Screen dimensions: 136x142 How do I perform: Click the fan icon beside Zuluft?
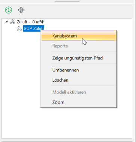13,22
